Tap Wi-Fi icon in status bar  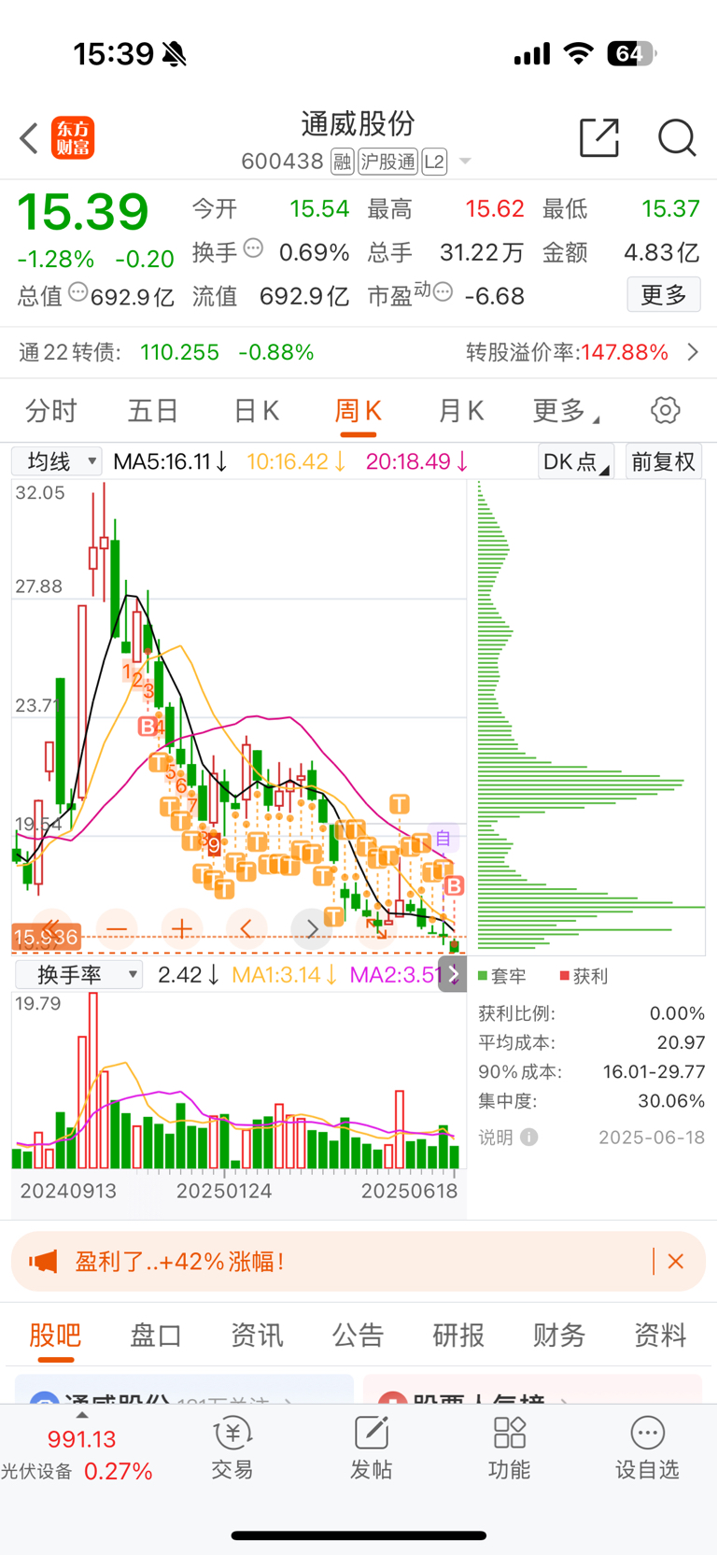point(579,54)
